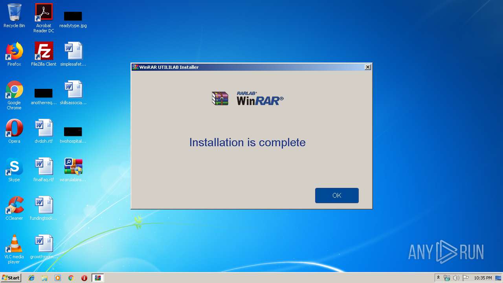Open the Start menu
Image resolution: width=503 pixels, height=283 pixels.
click(x=11, y=277)
